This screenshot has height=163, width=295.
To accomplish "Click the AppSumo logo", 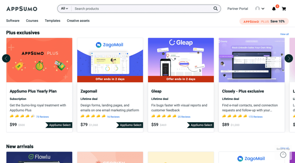I will 22,9.
